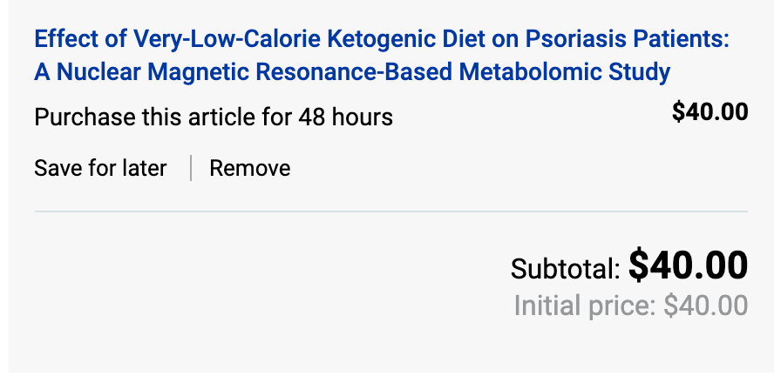Screen dimensions: 774x376
Task: Click the word 'Purchase' in the article description
Action: tap(85, 117)
